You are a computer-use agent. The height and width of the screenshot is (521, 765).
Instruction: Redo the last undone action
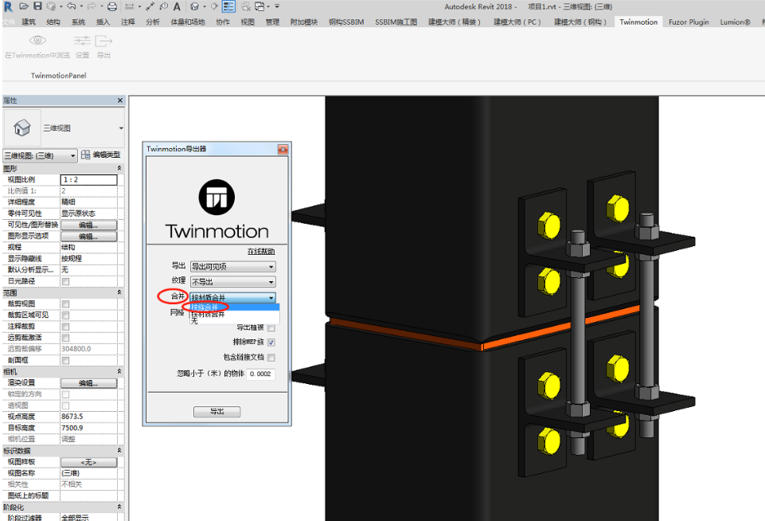click(x=92, y=6)
